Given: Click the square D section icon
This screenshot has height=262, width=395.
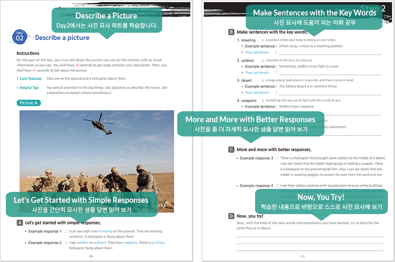Looking at the screenshot, I should click(x=231, y=216).
